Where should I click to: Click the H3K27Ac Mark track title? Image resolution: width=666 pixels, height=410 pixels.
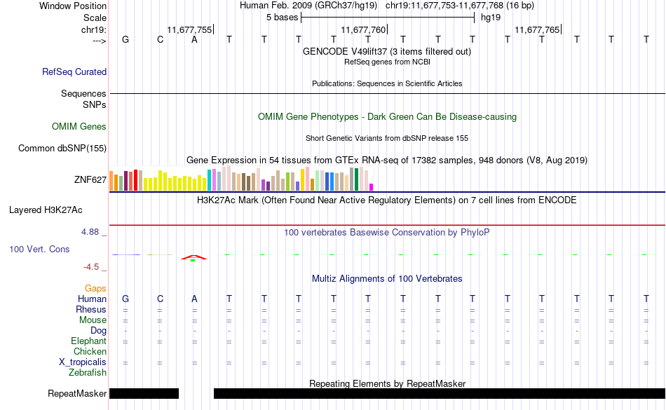pos(387,200)
